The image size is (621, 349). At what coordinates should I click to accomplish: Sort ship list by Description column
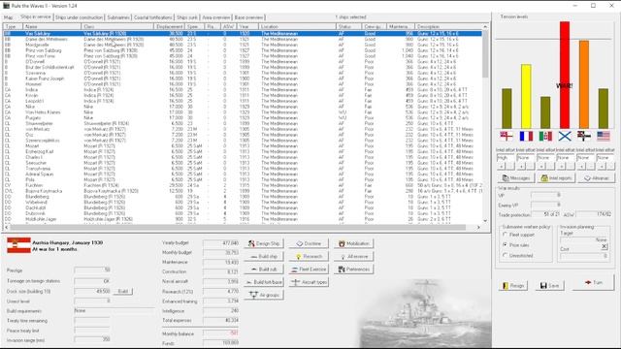[x=448, y=26]
